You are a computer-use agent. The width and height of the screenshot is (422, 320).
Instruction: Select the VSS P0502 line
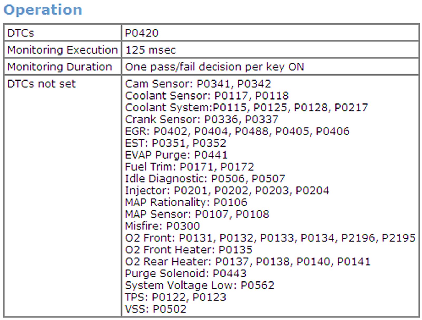[x=156, y=309]
